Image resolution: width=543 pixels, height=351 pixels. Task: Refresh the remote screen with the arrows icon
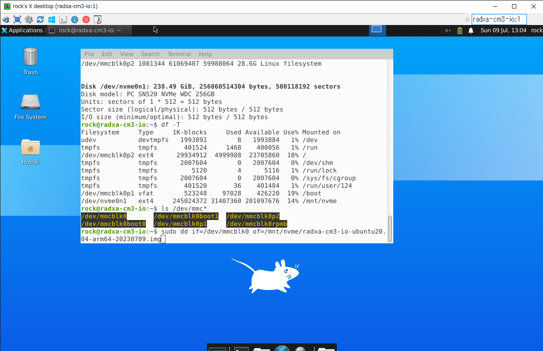(x=40, y=19)
